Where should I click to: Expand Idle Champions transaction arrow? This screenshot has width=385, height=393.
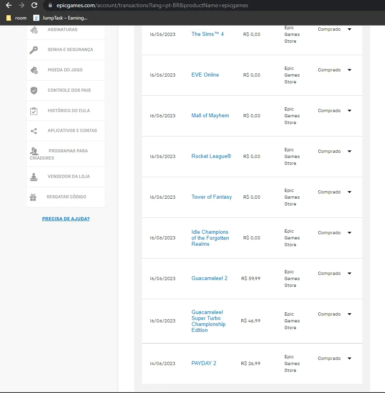pos(349,233)
